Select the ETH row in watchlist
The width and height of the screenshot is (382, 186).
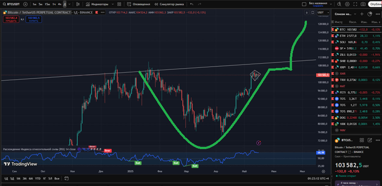pos(357,36)
